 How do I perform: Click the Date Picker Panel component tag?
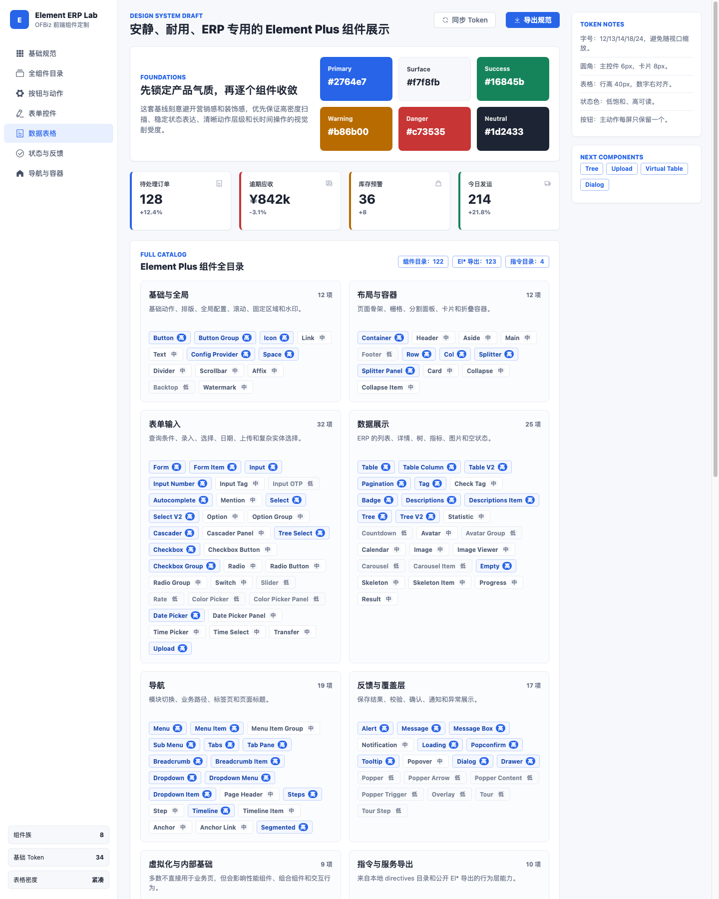pos(245,615)
